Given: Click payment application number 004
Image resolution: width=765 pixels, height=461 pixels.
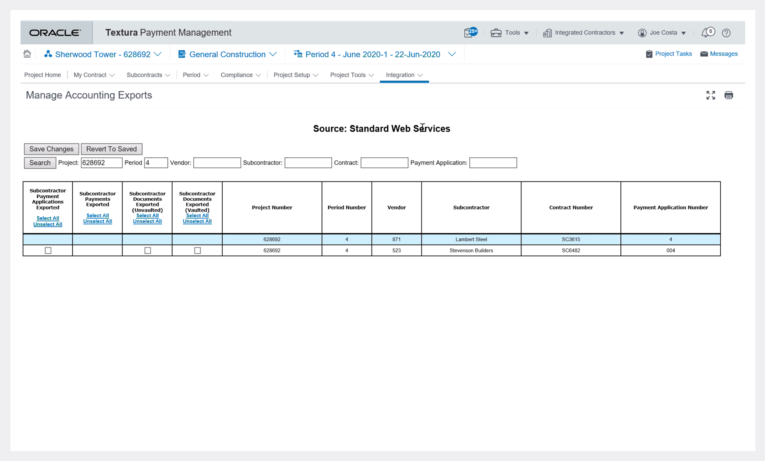Looking at the screenshot, I should click(x=671, y=251).
